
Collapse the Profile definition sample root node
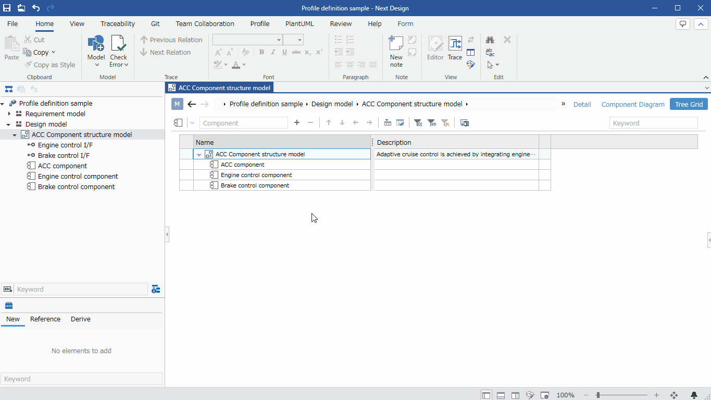[3, 104]
